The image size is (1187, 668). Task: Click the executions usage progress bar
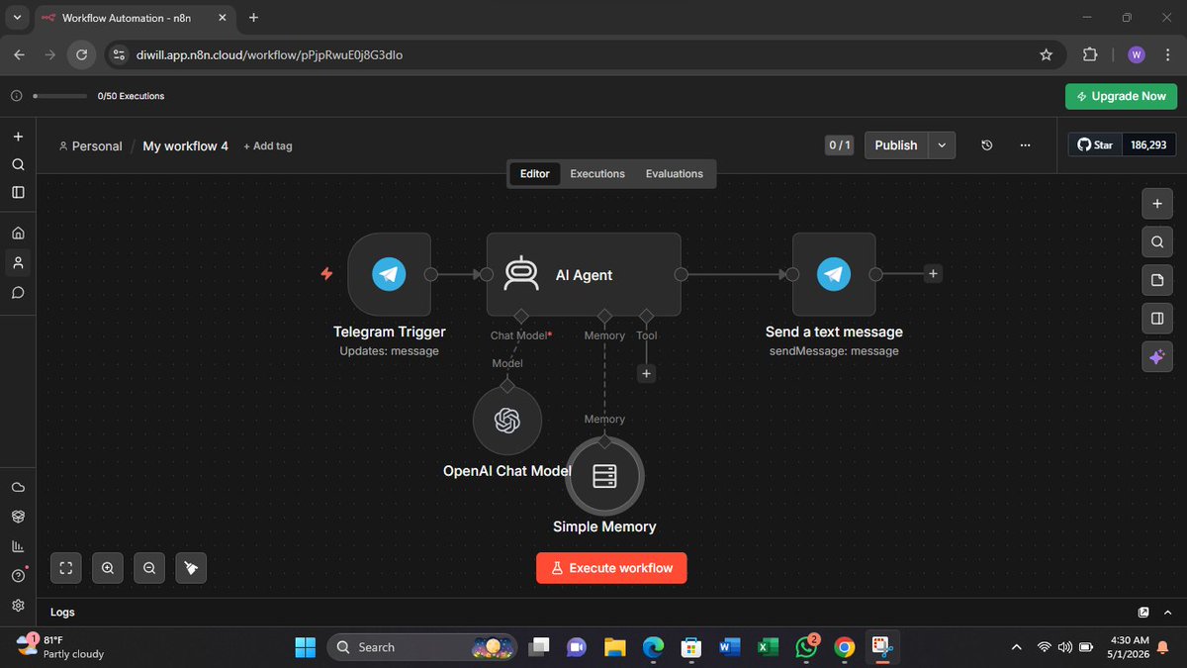coord(59,96)
